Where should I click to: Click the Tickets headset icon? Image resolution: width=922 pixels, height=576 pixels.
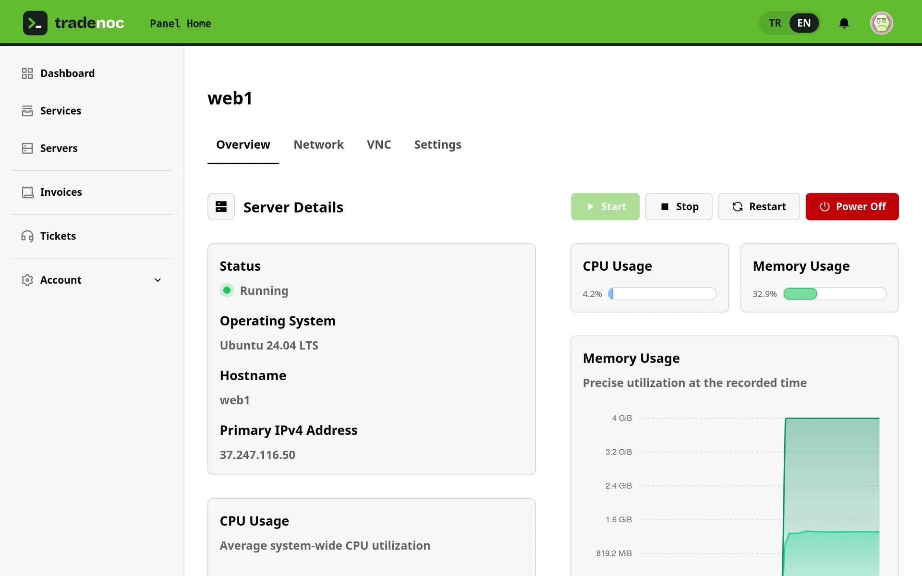(x=27, y=236)
